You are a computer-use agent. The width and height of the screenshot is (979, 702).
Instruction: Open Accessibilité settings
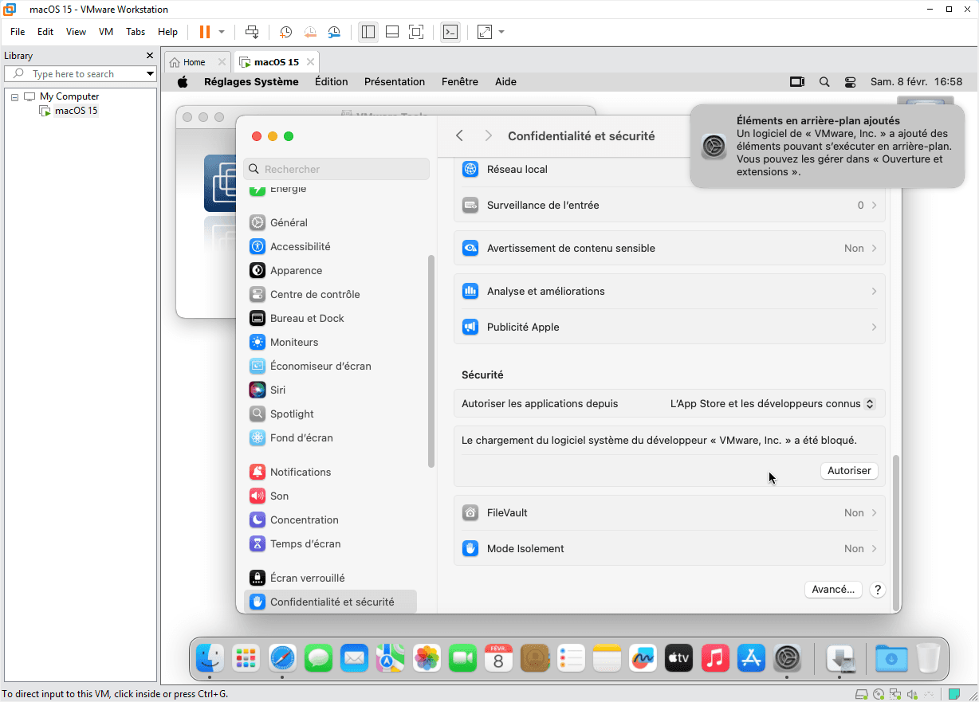pyautogui.click(x=330, y=246)
